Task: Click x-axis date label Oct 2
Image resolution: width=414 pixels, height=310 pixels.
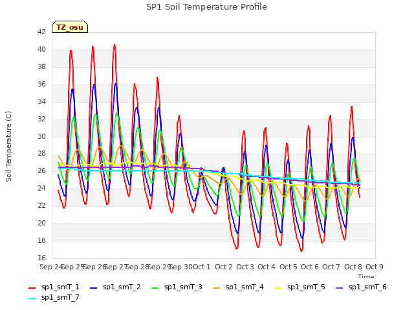Action: (x=224, y=267)
